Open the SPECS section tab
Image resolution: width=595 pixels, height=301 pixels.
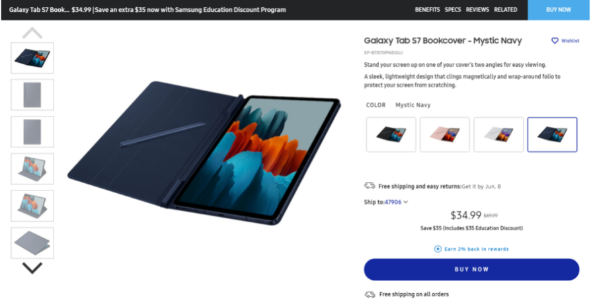click(x=453, y=10)
